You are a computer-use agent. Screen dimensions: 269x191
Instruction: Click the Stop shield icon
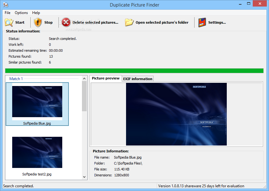(38, 22)
